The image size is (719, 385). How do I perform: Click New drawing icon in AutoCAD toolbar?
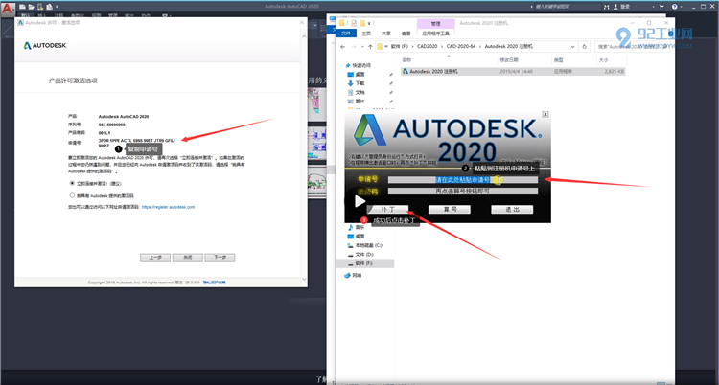point(21,7)
